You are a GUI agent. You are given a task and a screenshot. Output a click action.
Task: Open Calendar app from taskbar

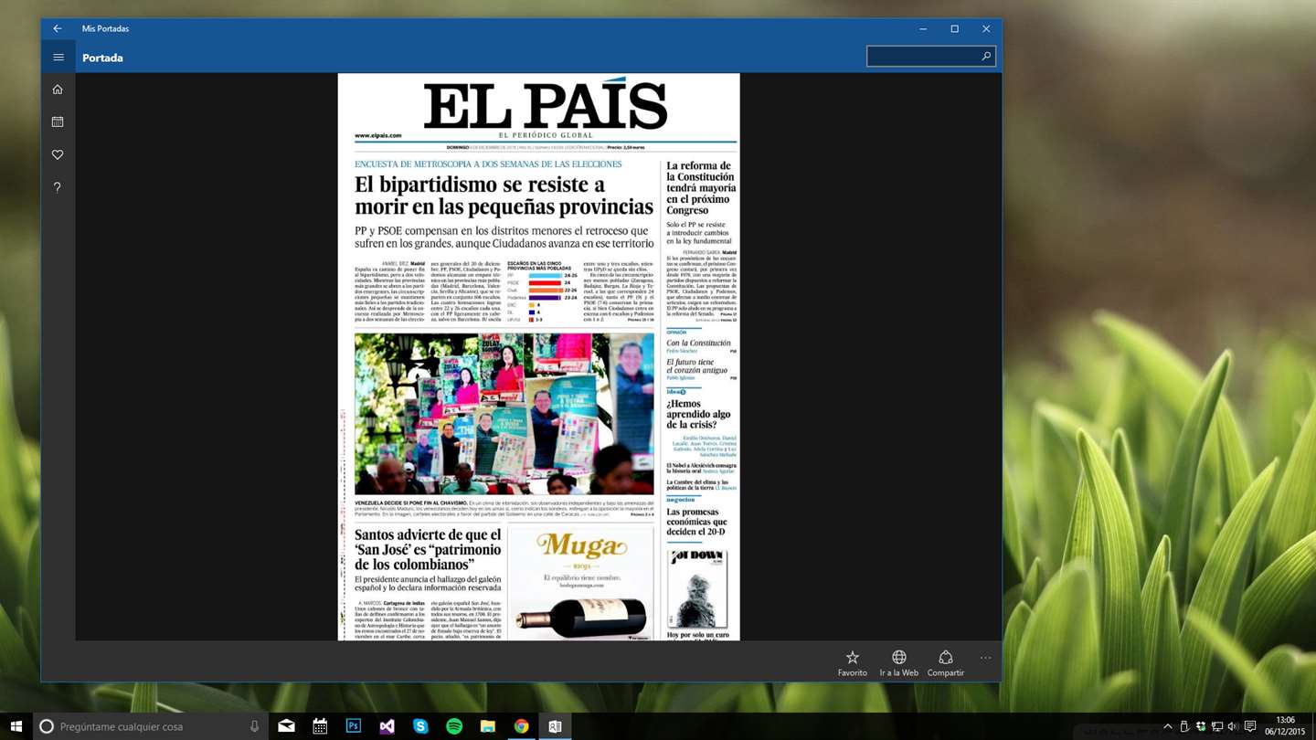320,726
